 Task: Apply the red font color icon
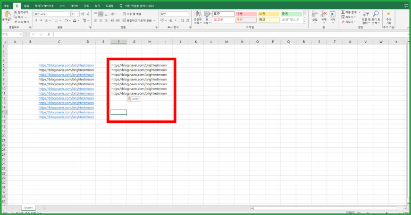pos(74,20)
